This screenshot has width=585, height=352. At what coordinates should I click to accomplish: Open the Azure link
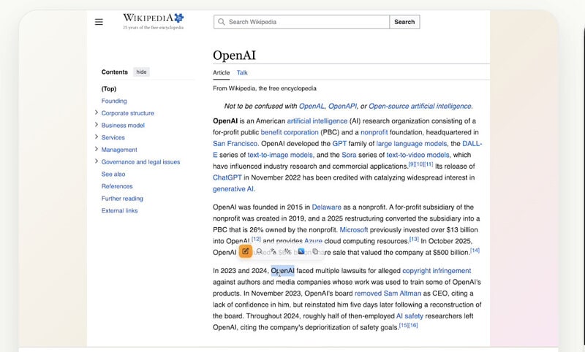[x=314, y=241]
